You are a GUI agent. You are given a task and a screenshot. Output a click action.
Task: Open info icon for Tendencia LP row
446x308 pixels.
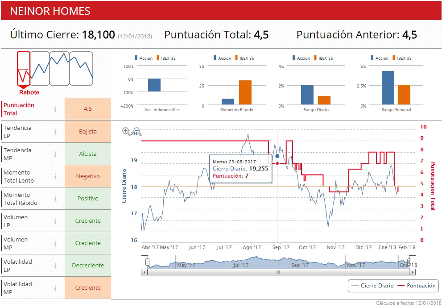point(55,132)
